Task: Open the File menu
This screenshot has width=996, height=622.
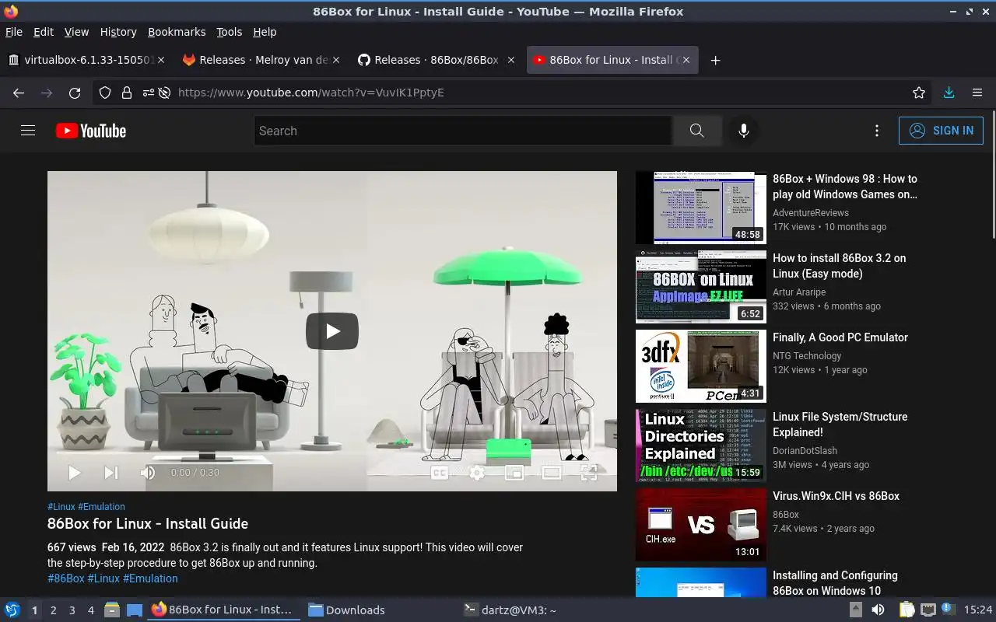Action: pos(14,32)
